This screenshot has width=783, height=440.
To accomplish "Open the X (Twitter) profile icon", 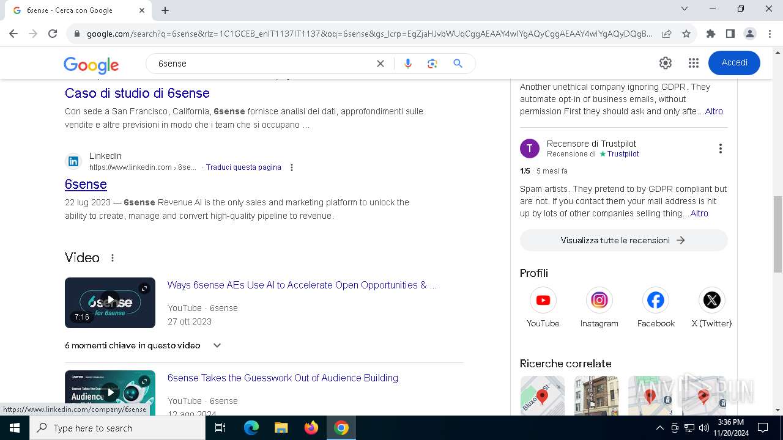I will (712, 300).
